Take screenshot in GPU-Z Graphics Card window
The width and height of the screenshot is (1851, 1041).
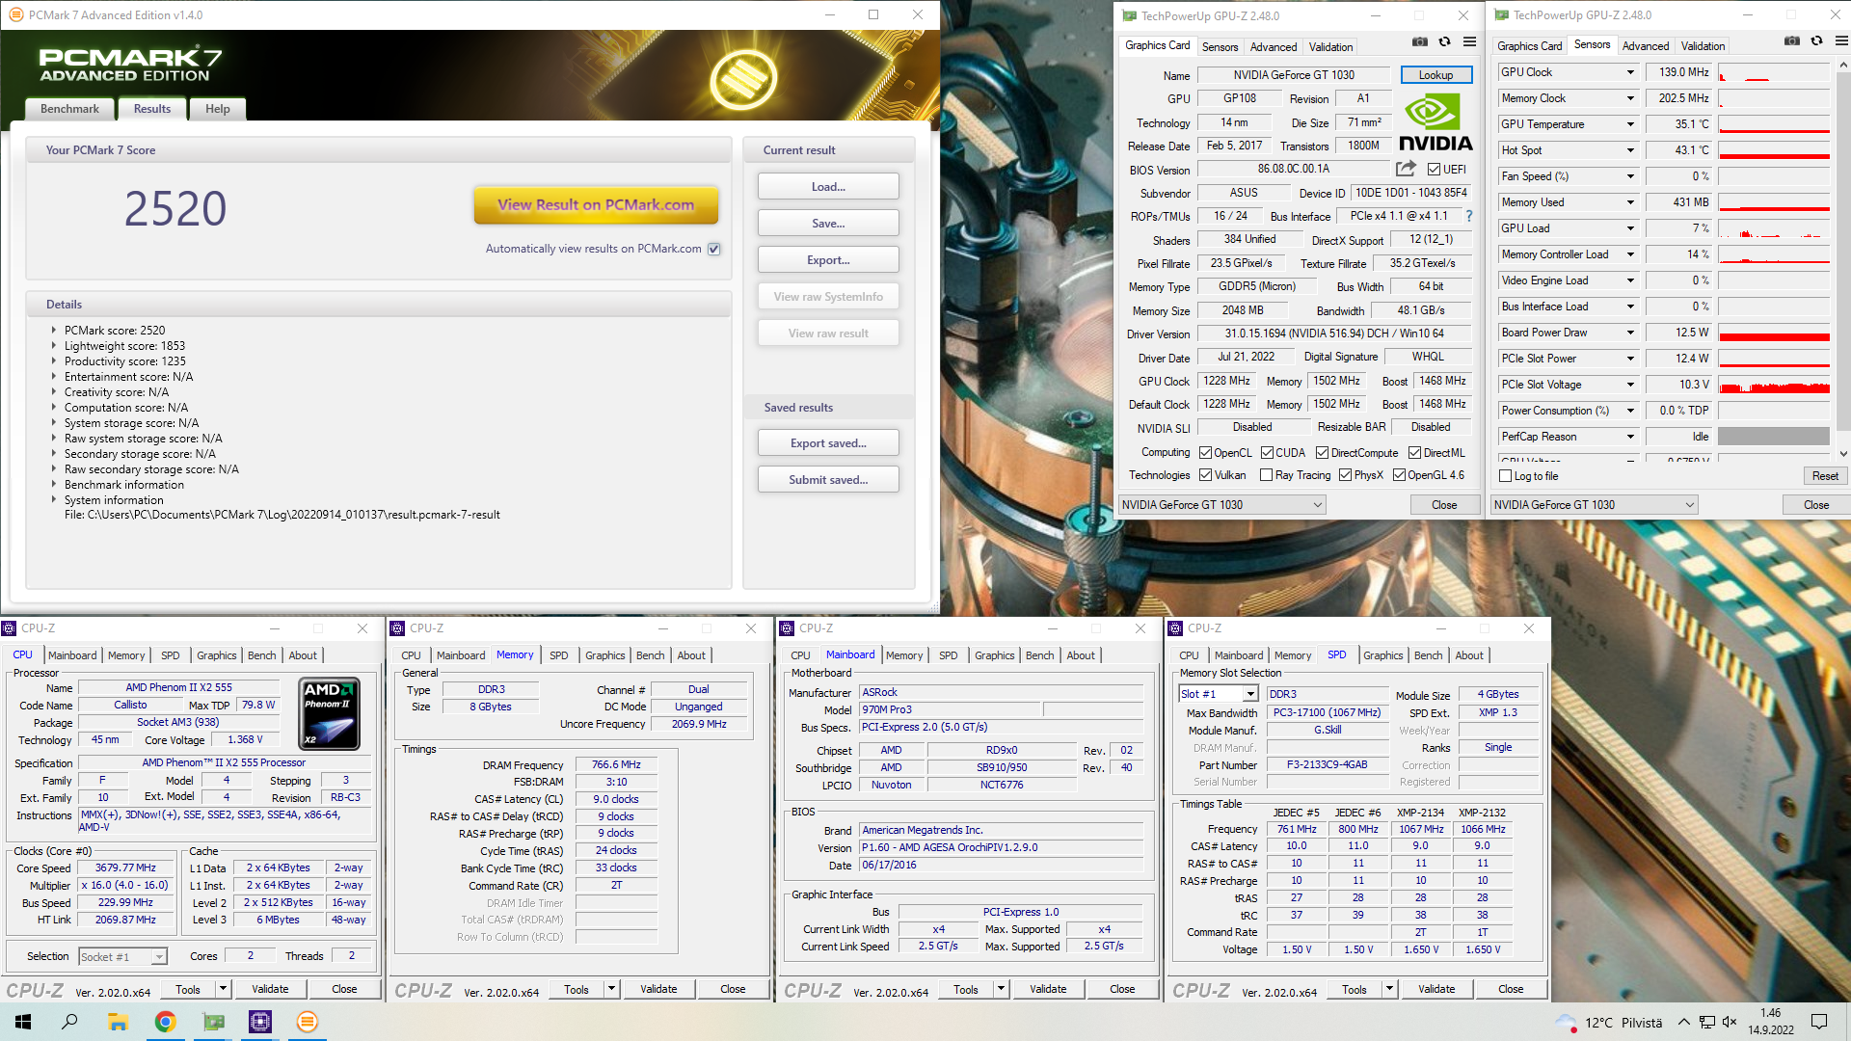1420,42
